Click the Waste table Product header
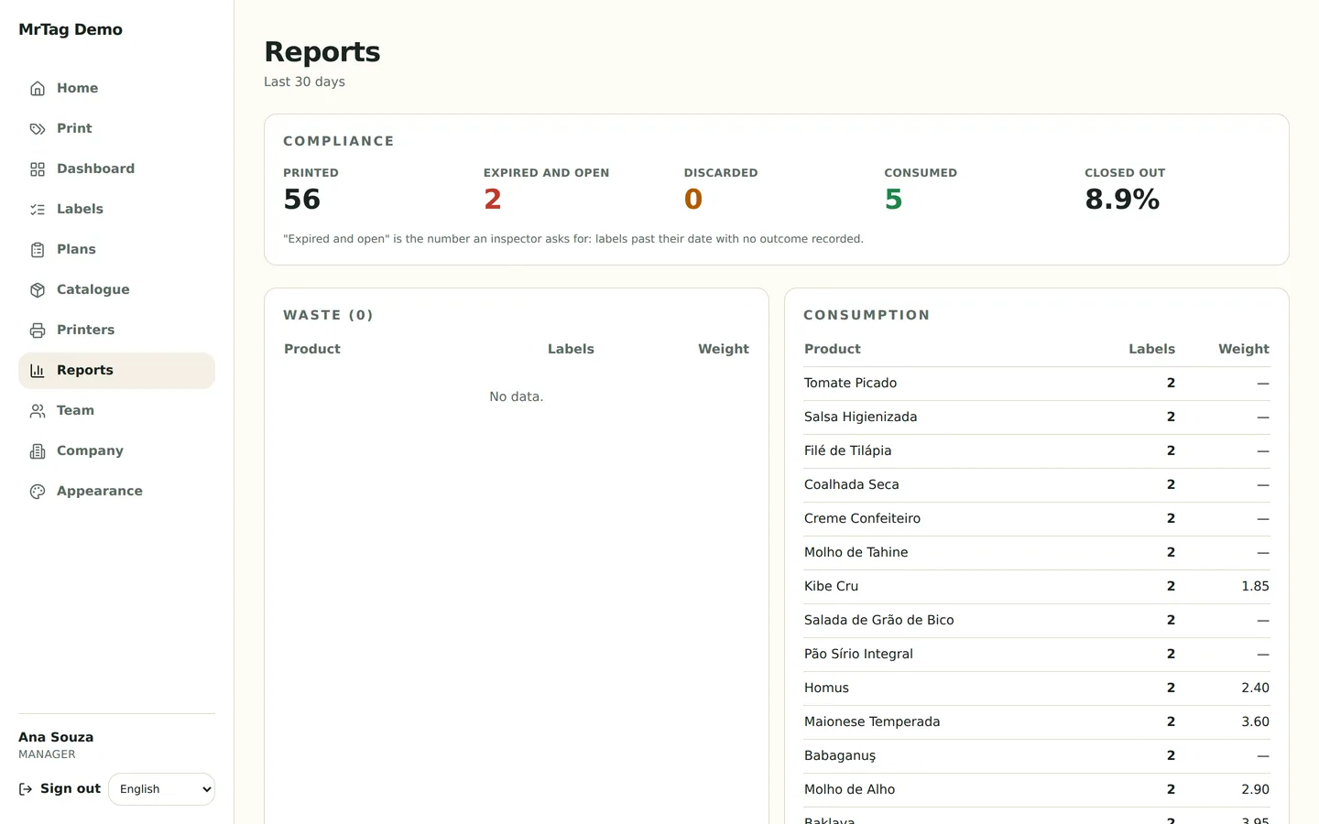 312,349
